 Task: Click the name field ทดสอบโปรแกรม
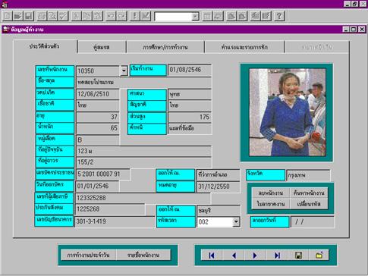pos(143,83)
